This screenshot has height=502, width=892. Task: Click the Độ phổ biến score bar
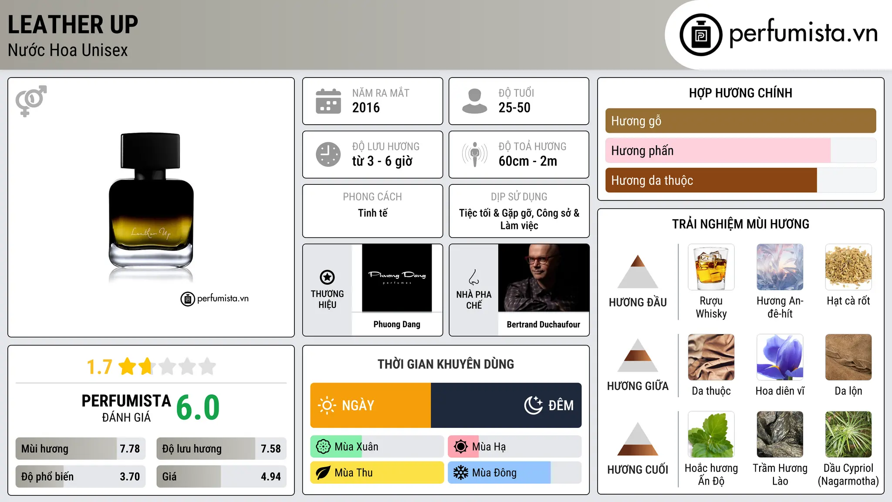pos(81,476)
